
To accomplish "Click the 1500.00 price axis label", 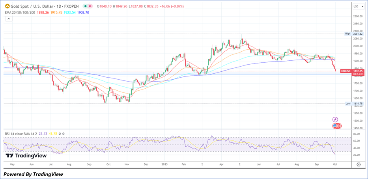I will 358,121.
